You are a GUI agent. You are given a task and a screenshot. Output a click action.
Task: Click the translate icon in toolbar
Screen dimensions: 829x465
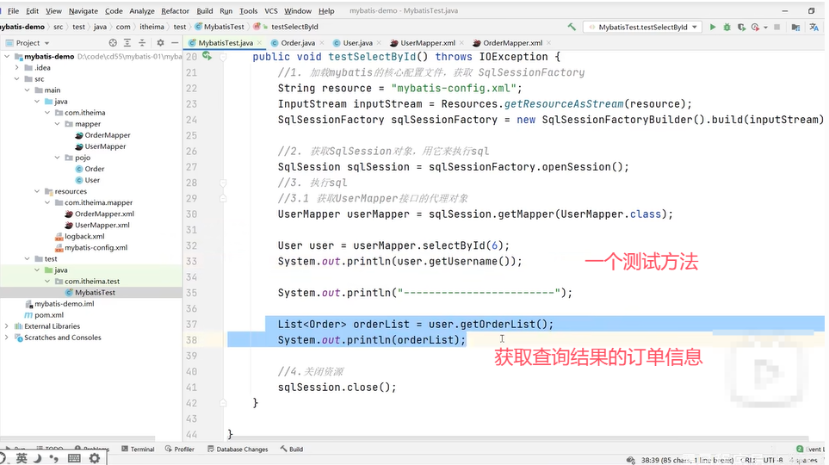pos(814,27)
